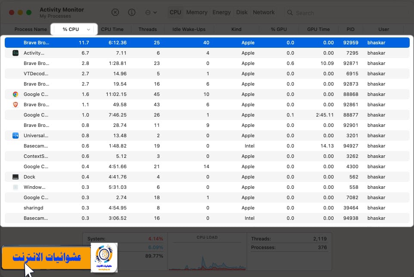Click the CPU LOAD graph
The width and height of the screenshot is (414, 277).
[x=207, y=257]
